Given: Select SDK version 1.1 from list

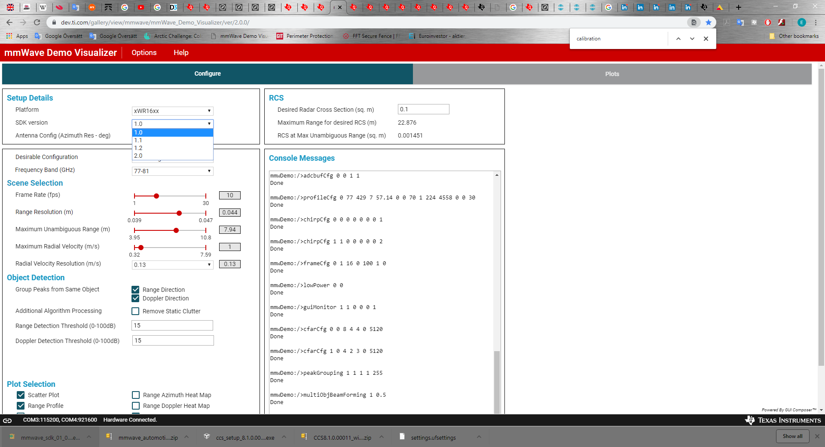Looking at the screenshot, I should point(172,140).
